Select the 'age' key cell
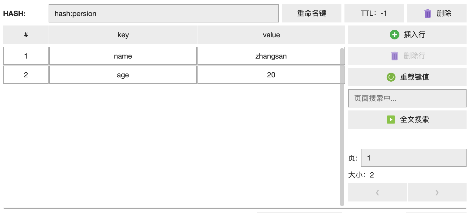 tap(123, 75)
